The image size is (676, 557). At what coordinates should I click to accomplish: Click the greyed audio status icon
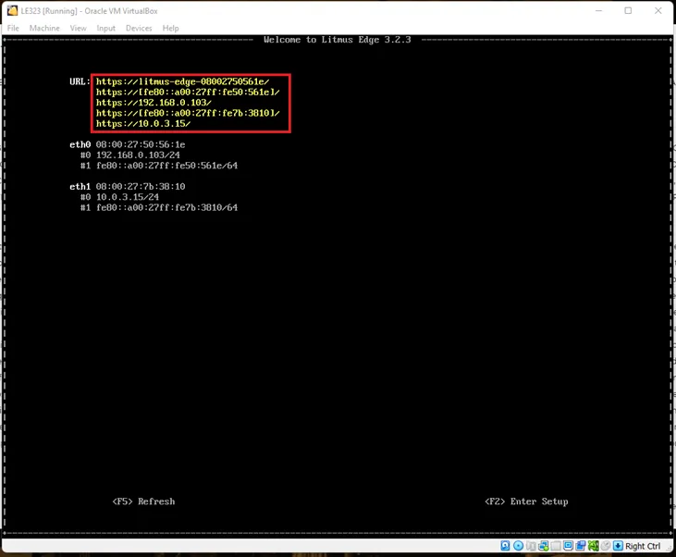tap(531, 546)
